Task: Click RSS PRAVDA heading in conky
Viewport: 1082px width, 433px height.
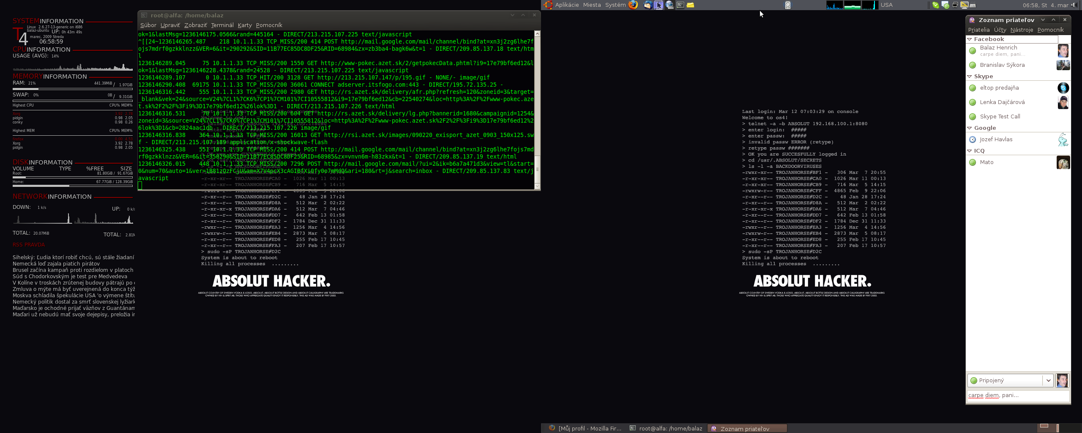Action: point(28,245)
